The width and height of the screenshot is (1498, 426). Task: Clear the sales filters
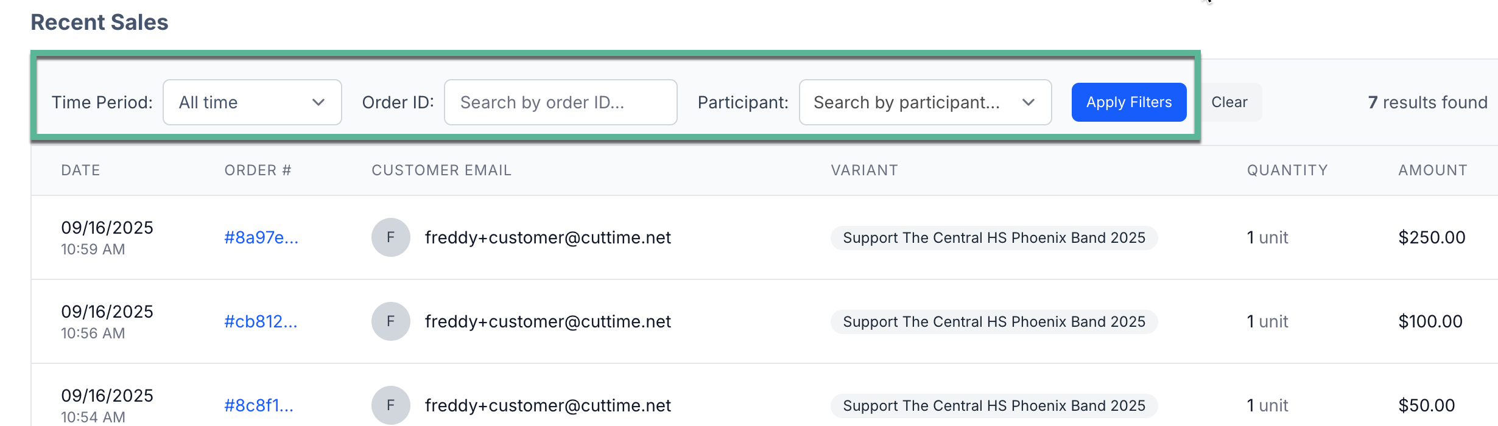point(1229,102)
